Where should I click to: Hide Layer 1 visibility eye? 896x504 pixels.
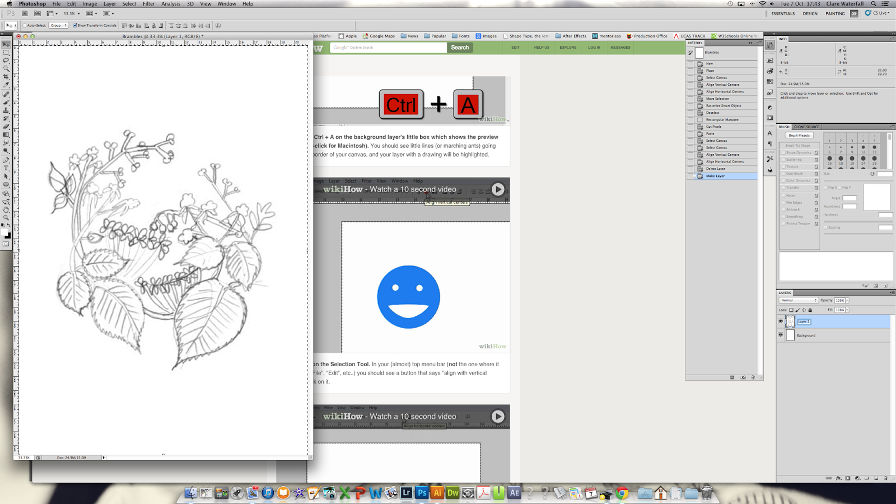coord(781,321)
